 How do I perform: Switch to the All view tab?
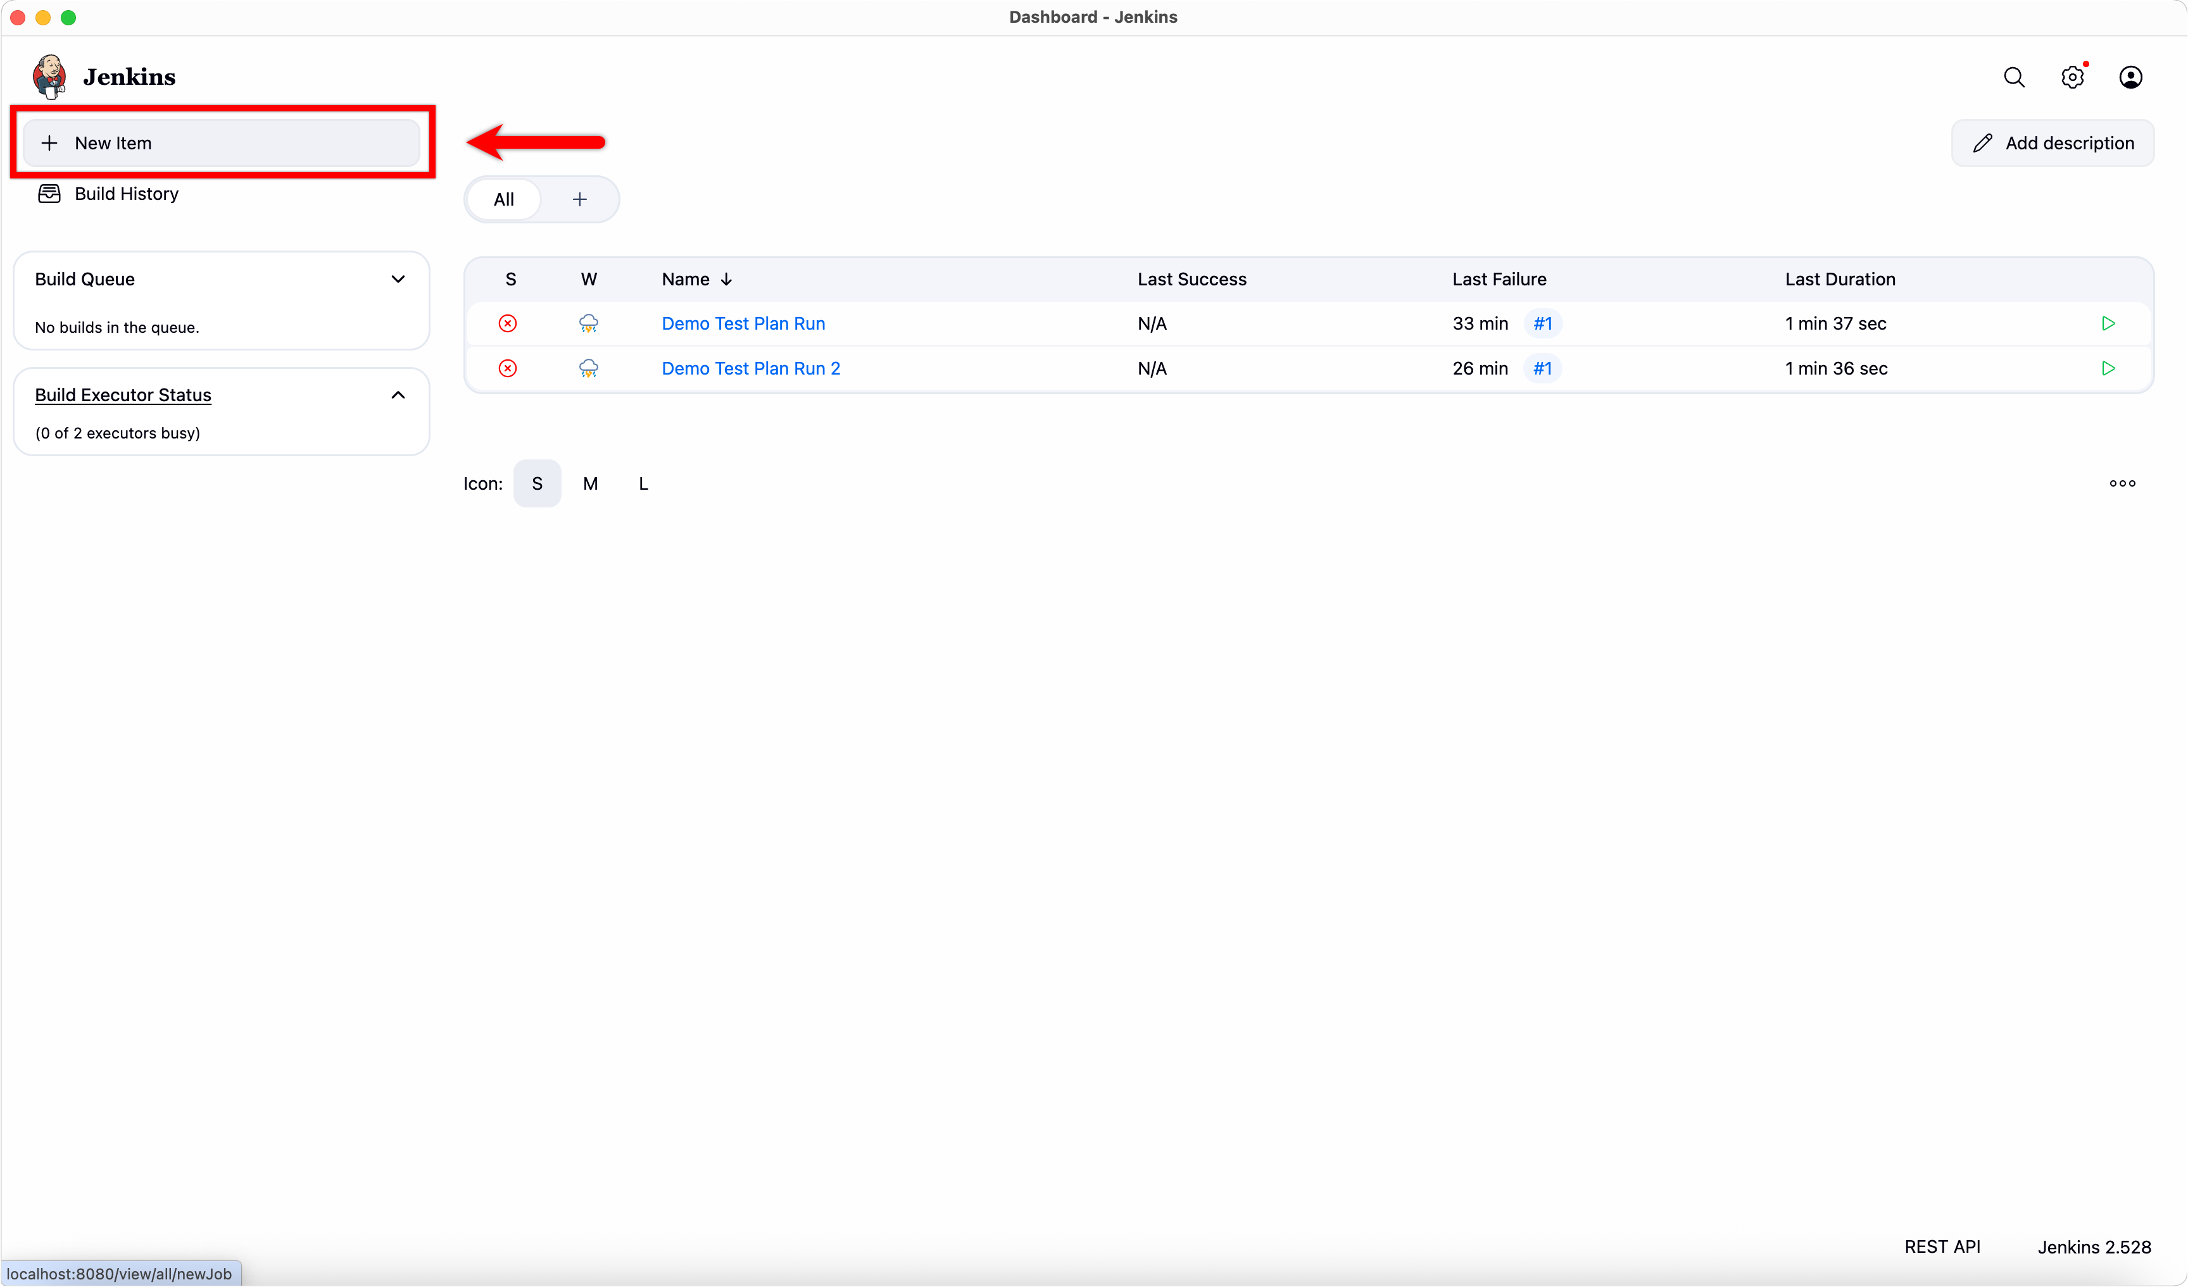pyautogui.click(x=505, y=199)
